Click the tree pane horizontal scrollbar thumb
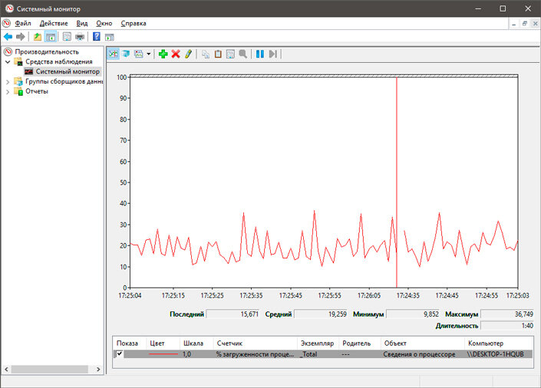Image resolution: width=541 pixels, height=388 pixels. click(x=50, y=369)
